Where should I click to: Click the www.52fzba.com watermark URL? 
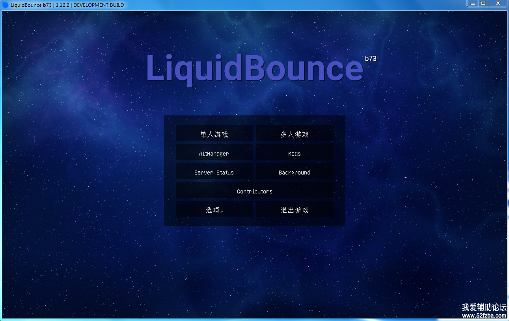point(484,316)
